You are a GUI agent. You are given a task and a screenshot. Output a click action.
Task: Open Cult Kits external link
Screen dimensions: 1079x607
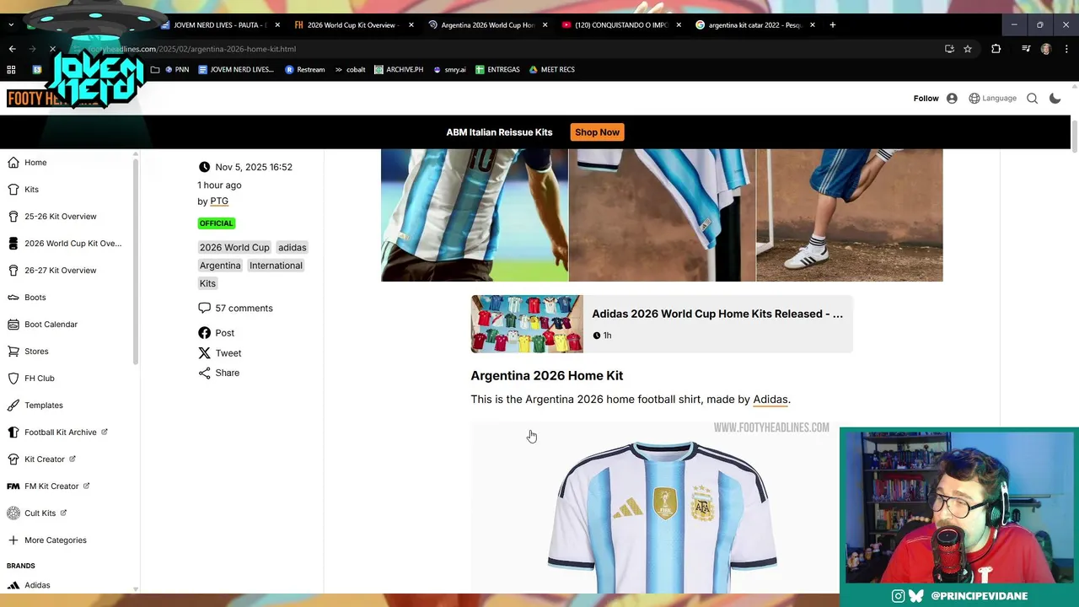pyautogui.click(x=37, y=513)
